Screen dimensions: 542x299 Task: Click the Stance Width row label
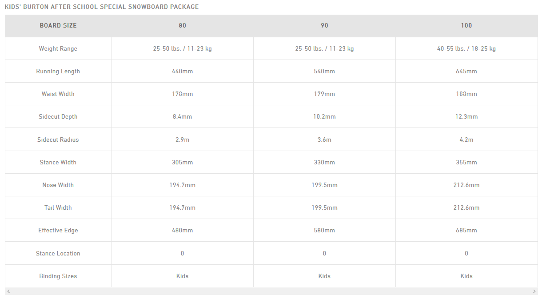(58, 163)
